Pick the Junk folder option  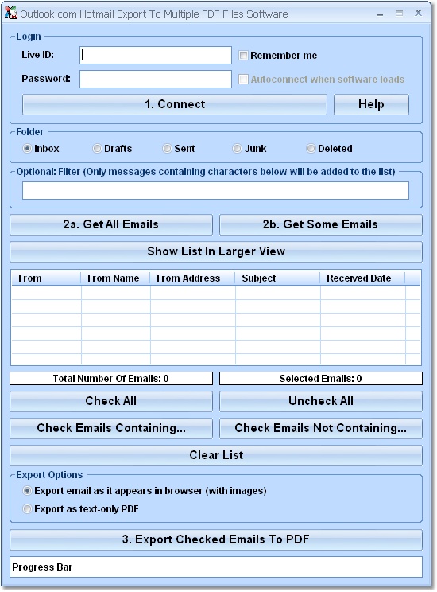coord(237,148)
